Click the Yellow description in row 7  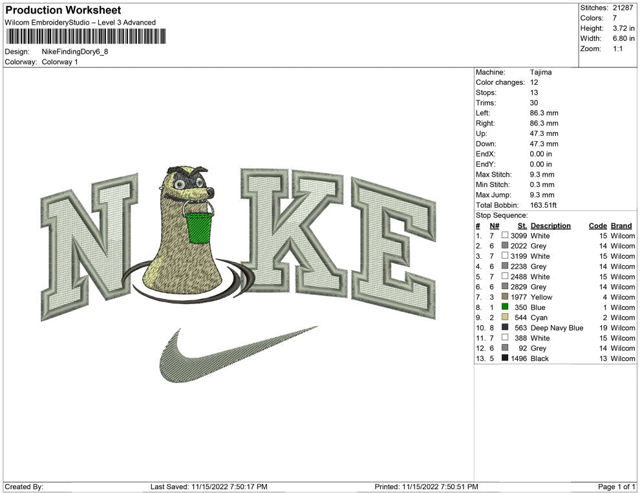pyautogui.click(x=541, y=297)
